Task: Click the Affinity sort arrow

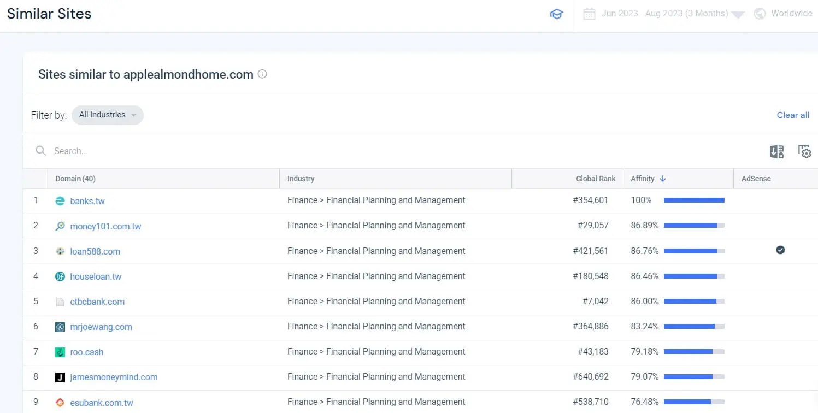Action: click(663, 179)
